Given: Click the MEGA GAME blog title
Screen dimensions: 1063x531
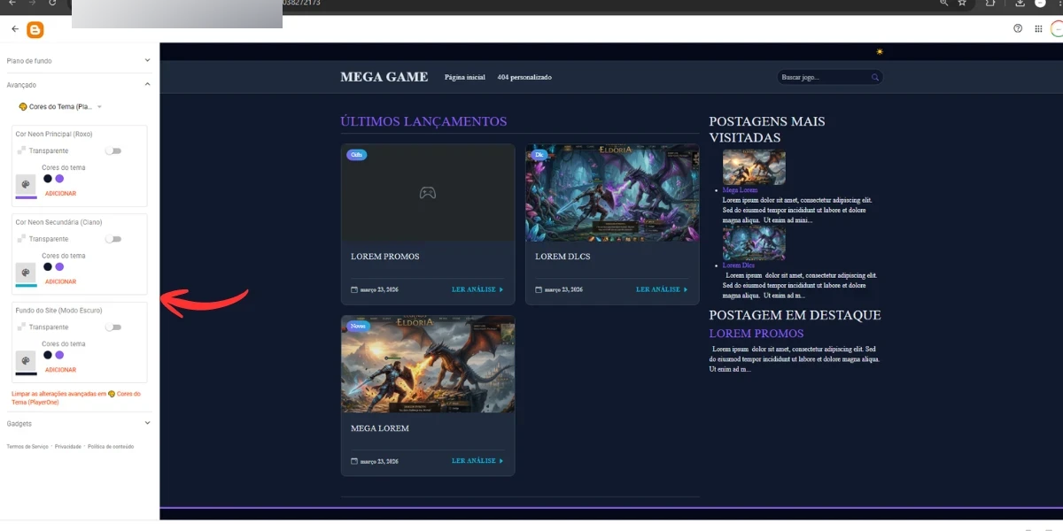Looking at the screenshot, I should 384,77.
